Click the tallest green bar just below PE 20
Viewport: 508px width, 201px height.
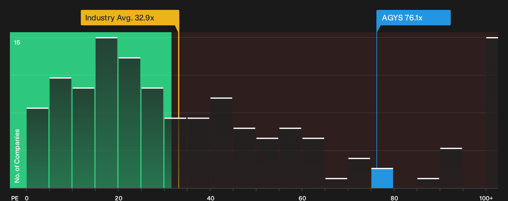[x=107, y=113]
